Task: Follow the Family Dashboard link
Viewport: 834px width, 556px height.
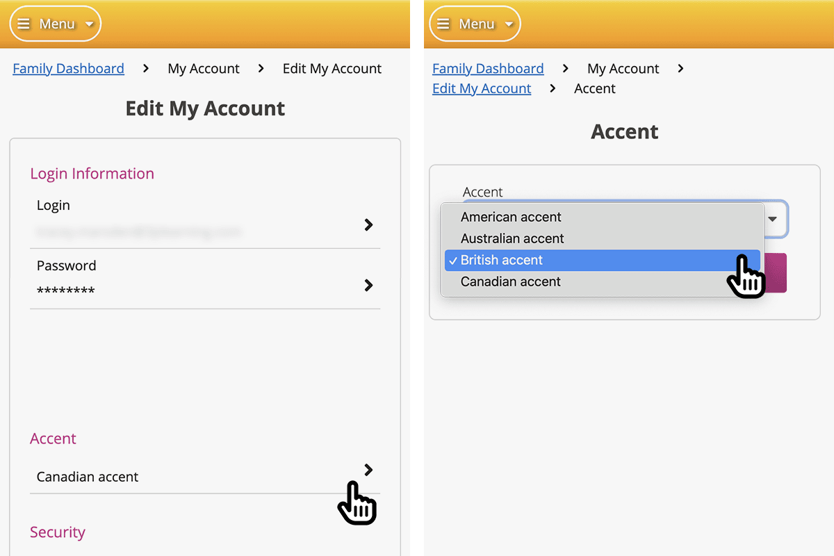Action: [68, 68]
